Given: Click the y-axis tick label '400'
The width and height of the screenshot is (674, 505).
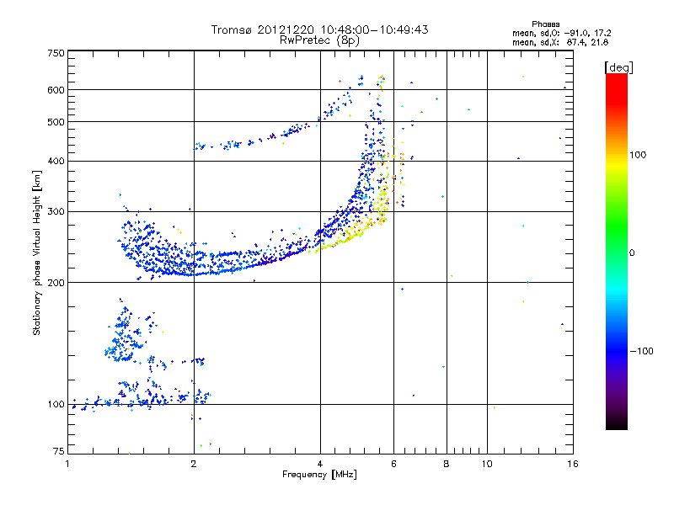Looking at the screenshot, I should (56, 161).
